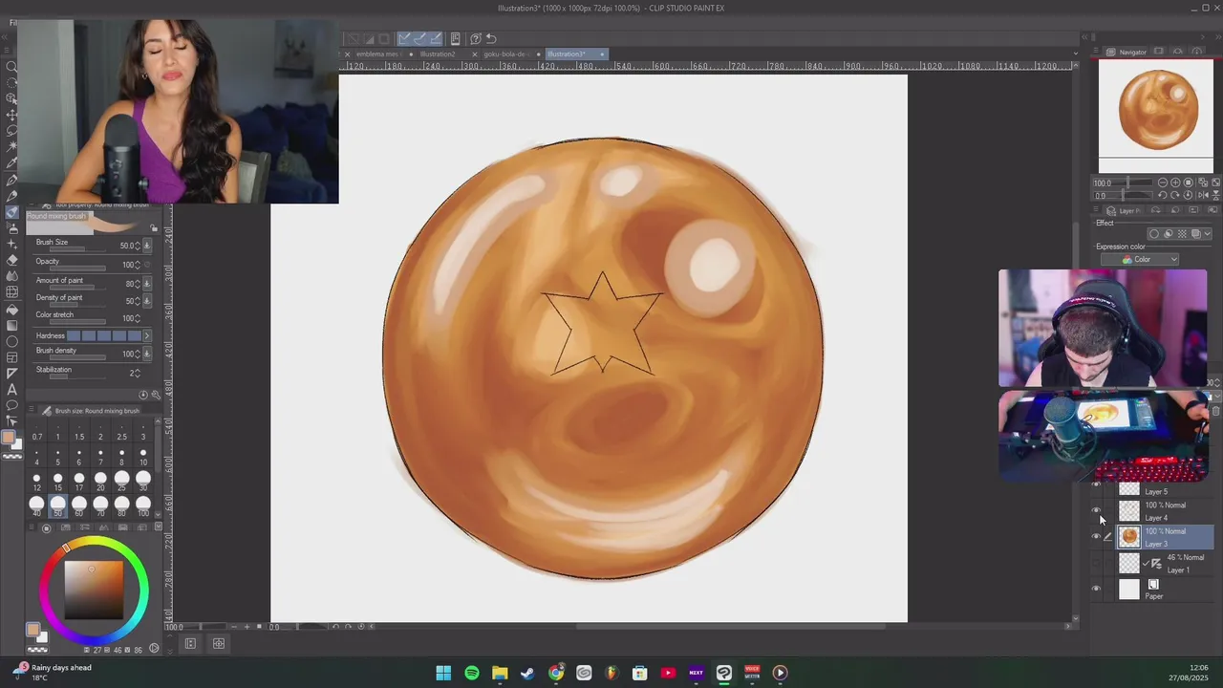This screenshot has height=688, width=1223.
Task: Flip canvas vertically in Navigator
Action: [1214, 196]
